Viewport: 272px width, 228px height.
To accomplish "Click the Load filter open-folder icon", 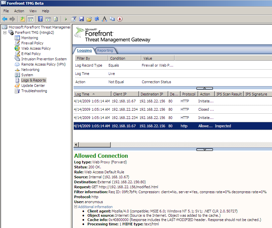I will pyautogui.click(x=89, y=19).
